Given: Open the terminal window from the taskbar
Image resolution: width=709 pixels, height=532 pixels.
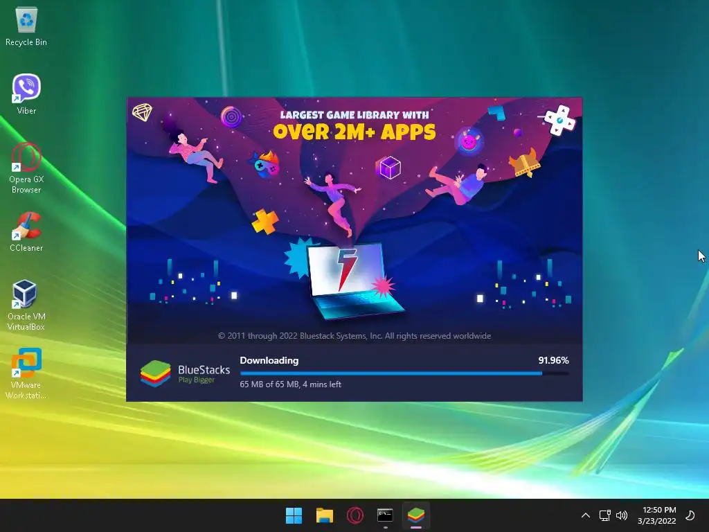Looking at the screenshot, I should point(385,515).
